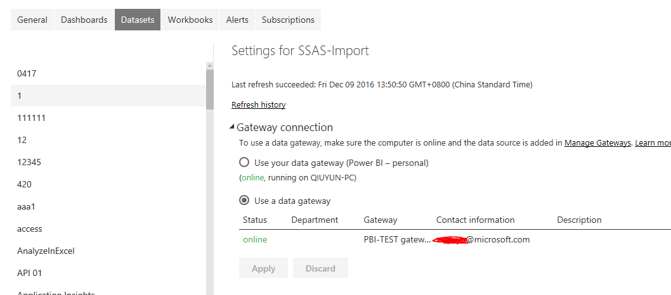This screenshot has height=295, width=671.
Task: Pick dataset aaa1
Action: [x=108, y=206]
